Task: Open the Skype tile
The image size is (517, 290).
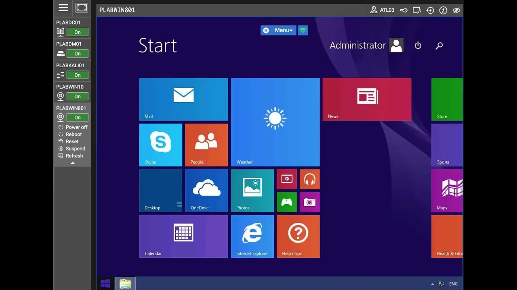Action: tap(160, 145)
